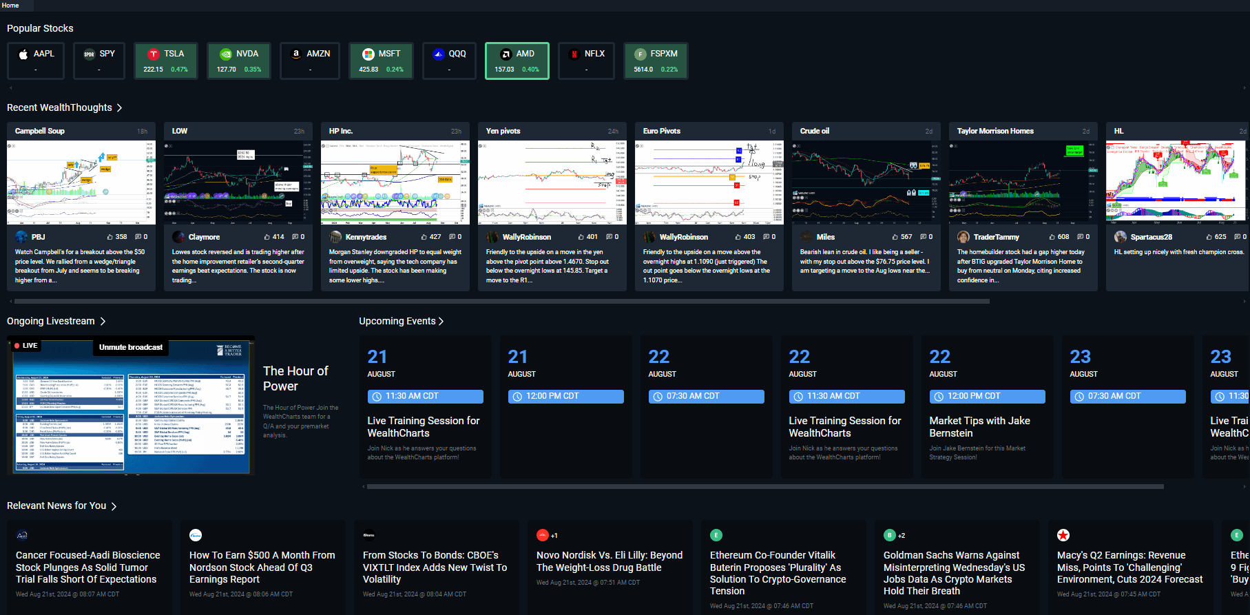Open the Campbell Soup chart thumbnail

point(81,183)
